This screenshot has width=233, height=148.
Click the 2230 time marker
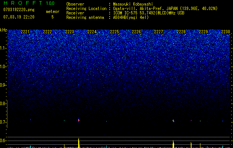226,32
